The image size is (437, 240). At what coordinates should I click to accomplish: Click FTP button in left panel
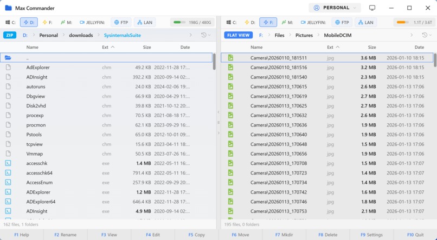click(121, 22)
